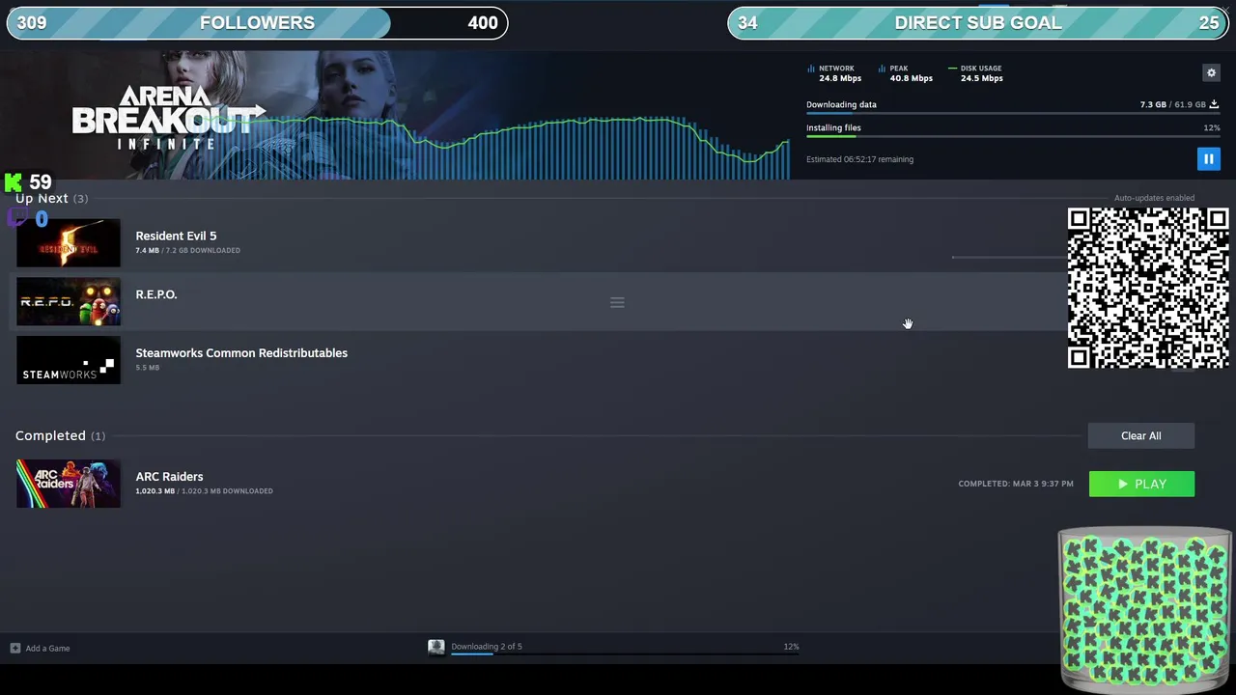Pause the current Arena Breakout download
1236x695 pixels.
click(1208, 158)
